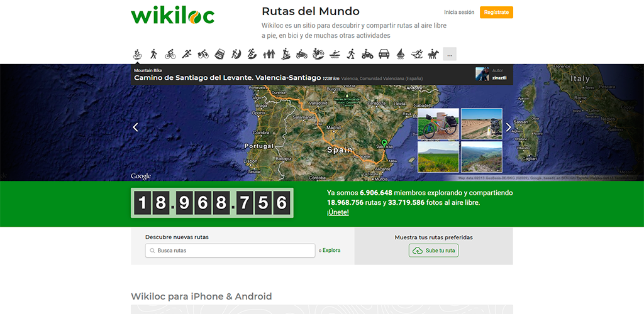
Task: Pick the trail motorbike activity icon
Action: (x=318, y=54)
